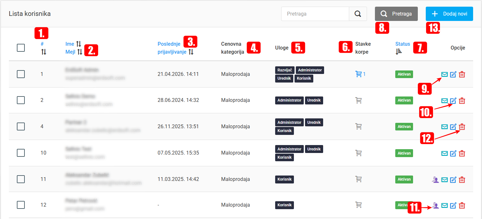Add a user with Dodaj novi

coord(449,14)
